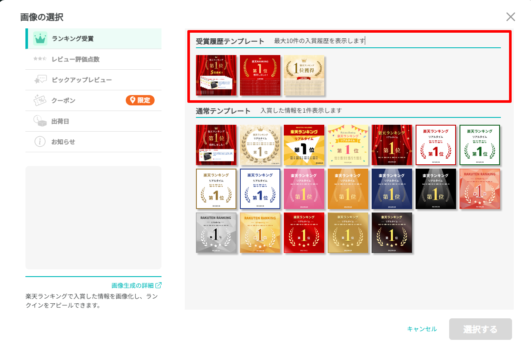The image size is (531, 348).
Task: Click the Pickup Review speech bubble icon
Action: click(40, 80)
